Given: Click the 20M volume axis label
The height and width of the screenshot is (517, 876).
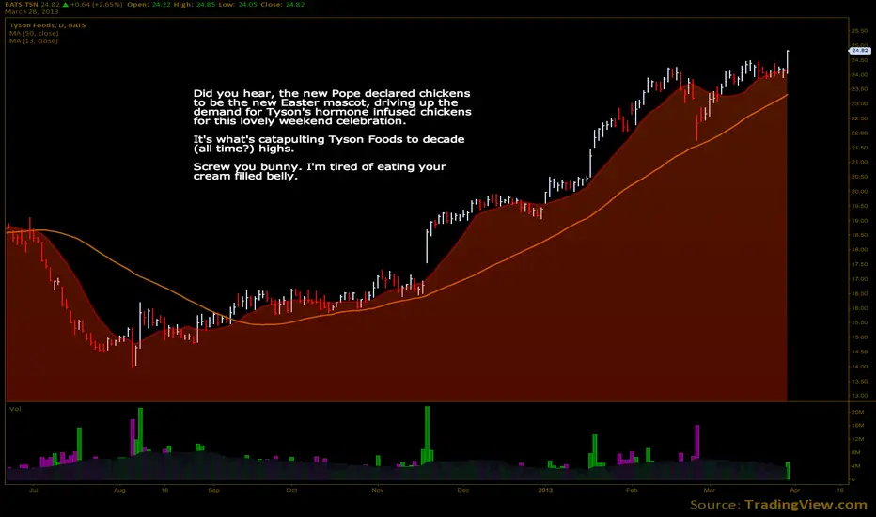Looking at the screenshot, I should (x=857, y=412).
